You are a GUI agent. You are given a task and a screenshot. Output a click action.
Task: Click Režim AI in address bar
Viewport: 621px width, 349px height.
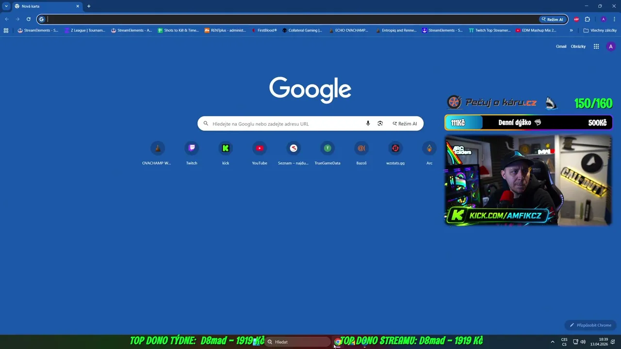pos(553,19)
